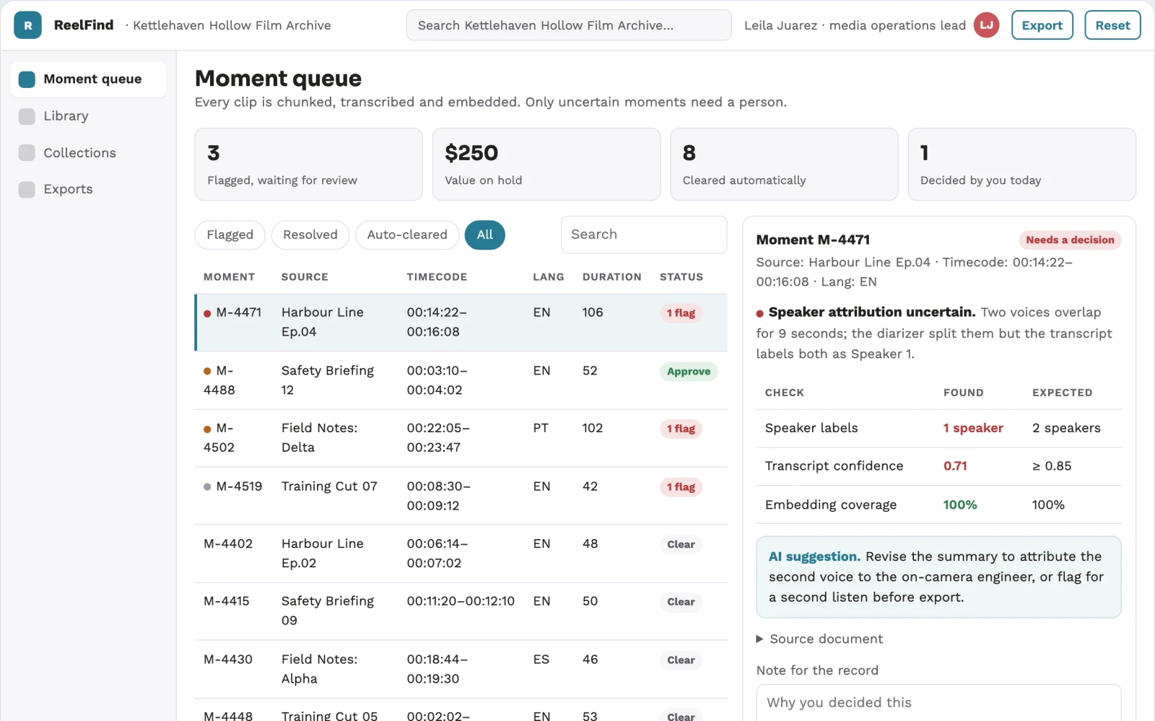
Task: Open Exports in sidebar
Action: (x=88, y=189)
